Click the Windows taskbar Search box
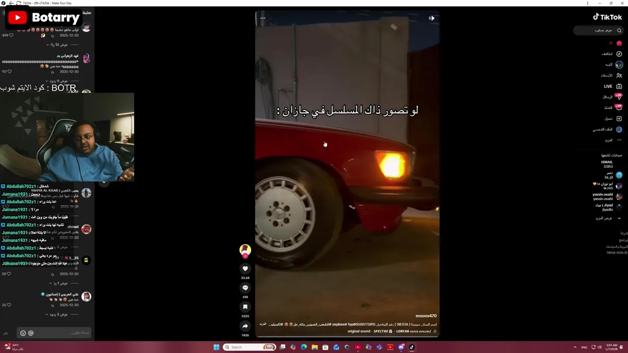The height and width of the screenshot is (353, 628). [x=249, y=347]
